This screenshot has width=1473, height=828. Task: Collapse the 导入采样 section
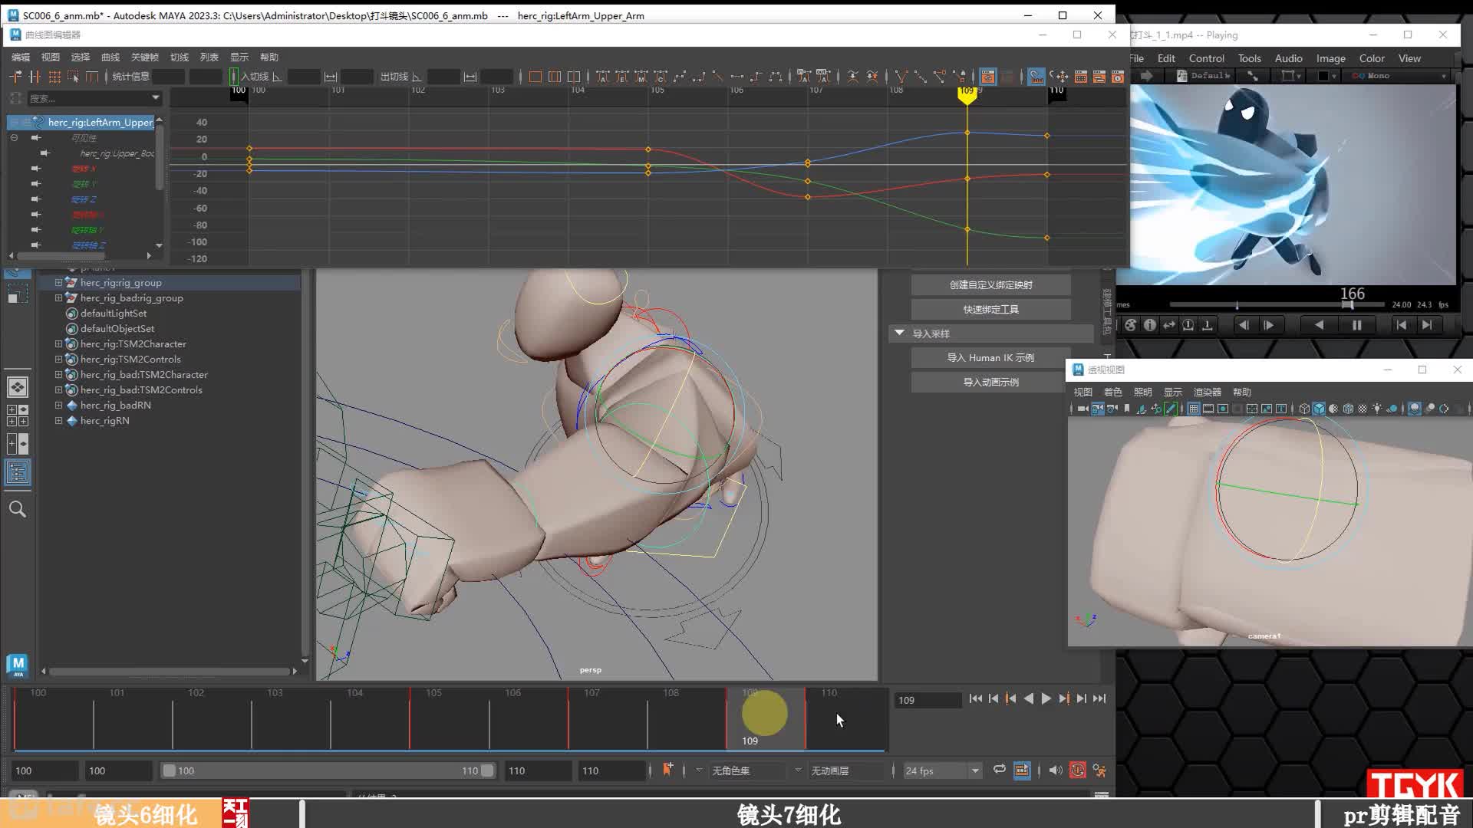(899, 333)
